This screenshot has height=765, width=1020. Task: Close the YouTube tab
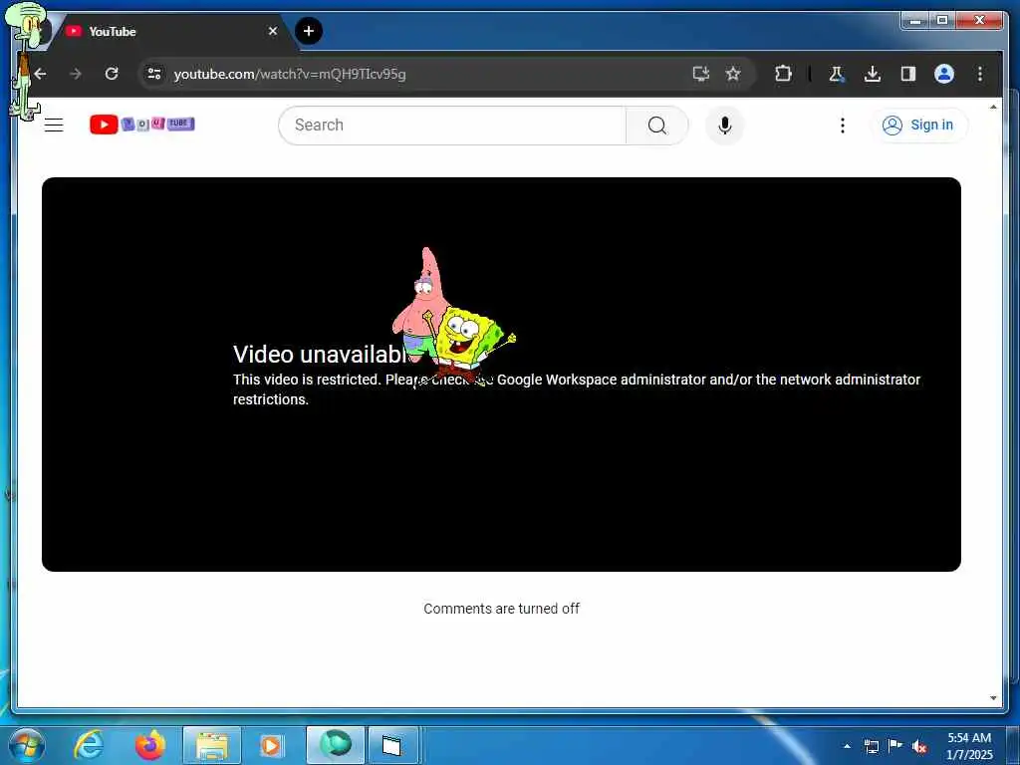coord(273,31)
